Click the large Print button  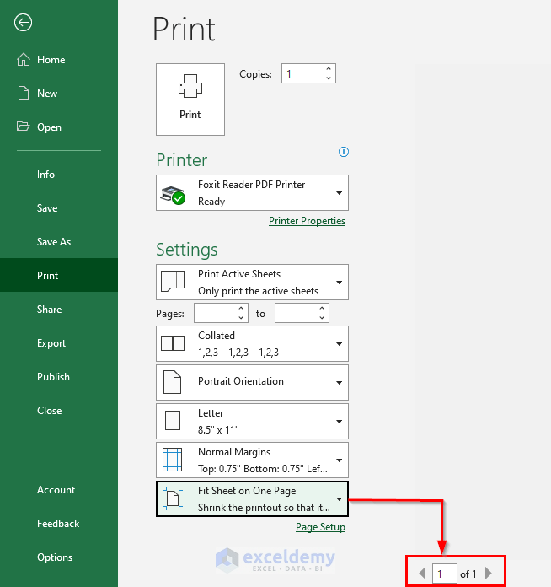(190, 100)
